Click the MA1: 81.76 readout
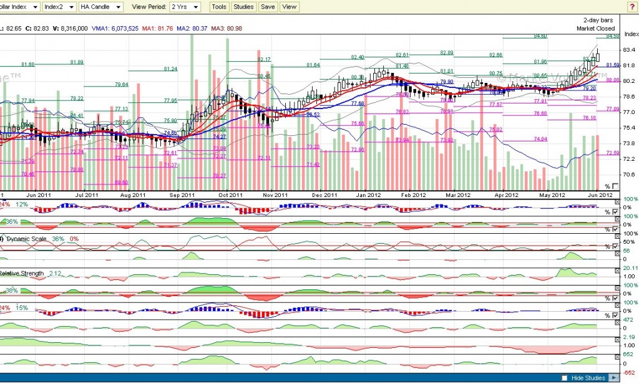 pos(157,29)
